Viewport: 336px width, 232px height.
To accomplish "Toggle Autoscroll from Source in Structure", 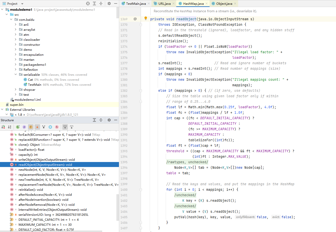I will (x=72, y=127).
